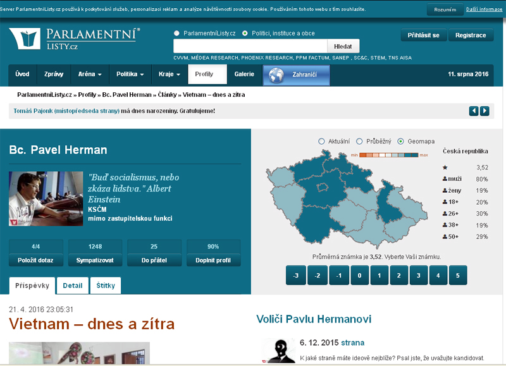Choose the Průběžný radio option
The height and width of the screenshot is (366, 506).
tap(359, 142)
